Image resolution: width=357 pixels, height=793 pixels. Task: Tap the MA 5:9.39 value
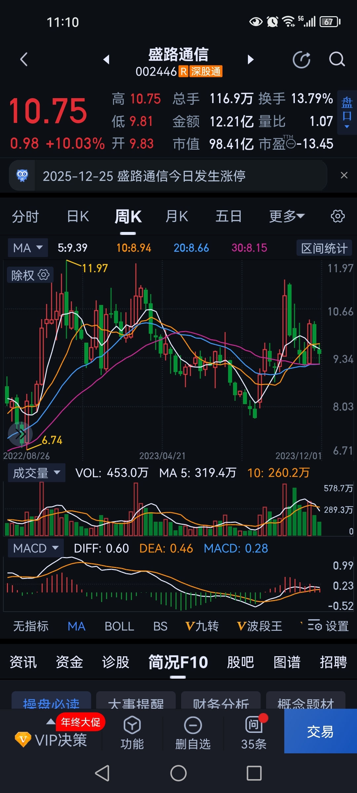pos(73,248)
